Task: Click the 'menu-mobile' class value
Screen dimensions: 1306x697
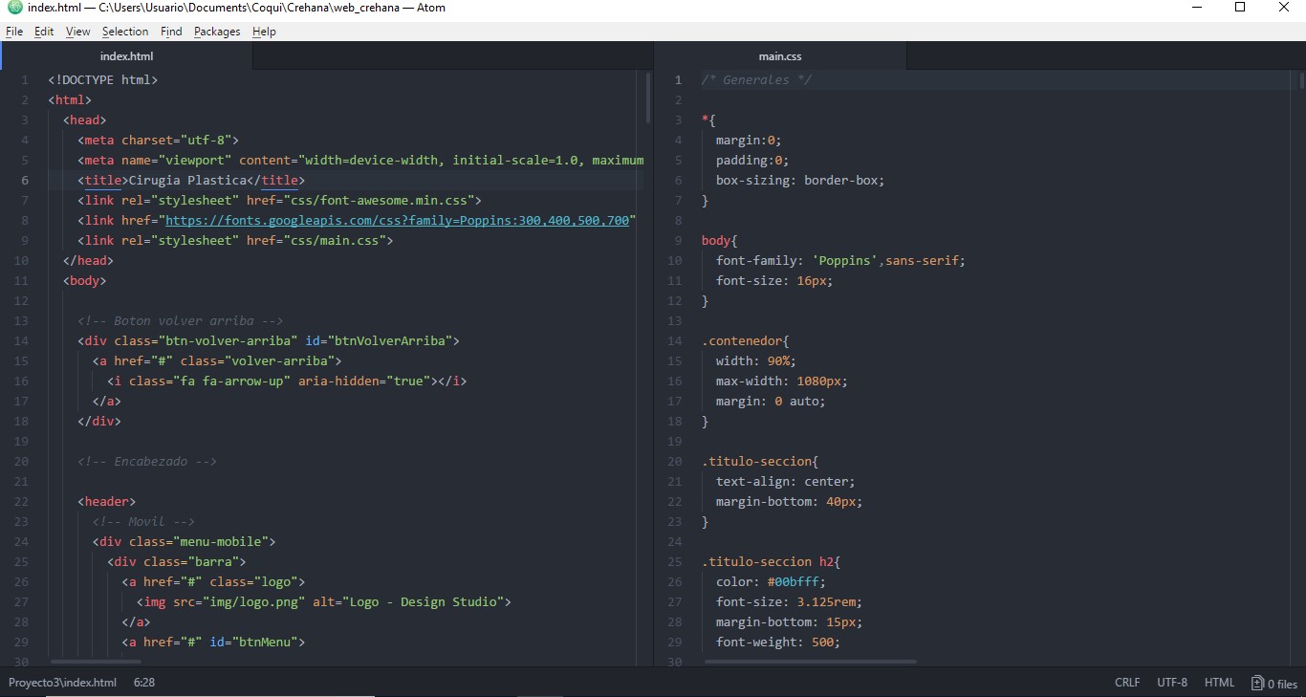Action: click(221, 542)
